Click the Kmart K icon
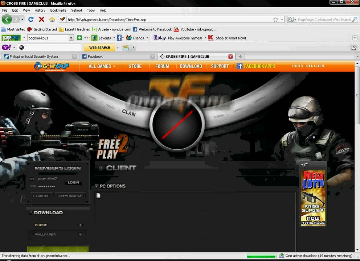 click(210, 38)
